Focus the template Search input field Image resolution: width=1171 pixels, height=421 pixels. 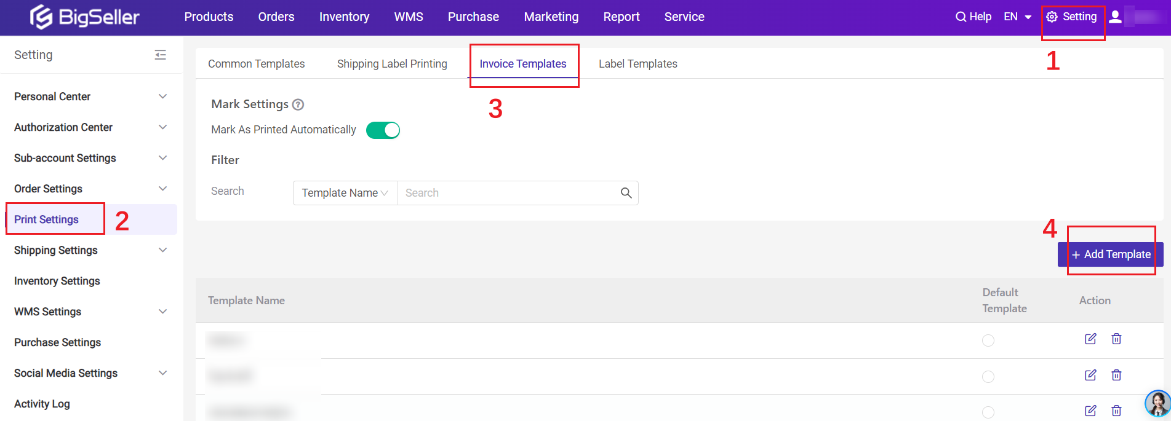(508, 193)
